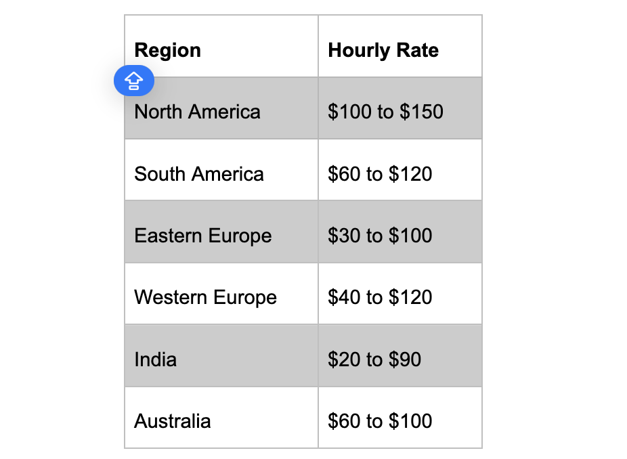Screen dimensions: 627x459
Task: Click the word Europe in Western Europe
Action: tap(244, 297)
